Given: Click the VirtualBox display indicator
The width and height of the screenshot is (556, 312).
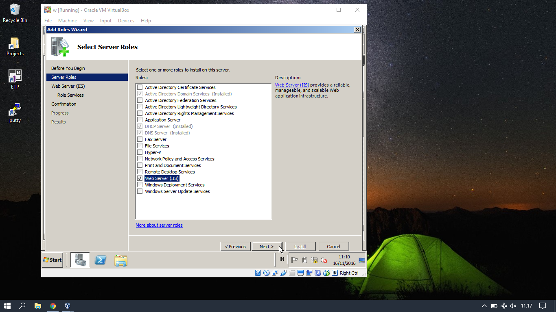Looking at the screenshot, I should (300, 273).
